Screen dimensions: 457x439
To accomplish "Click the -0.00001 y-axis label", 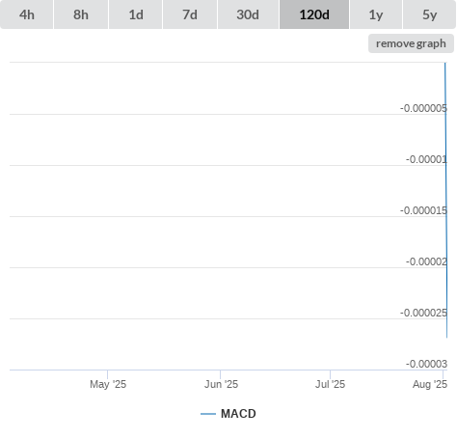I will click(x=426, y=159).
